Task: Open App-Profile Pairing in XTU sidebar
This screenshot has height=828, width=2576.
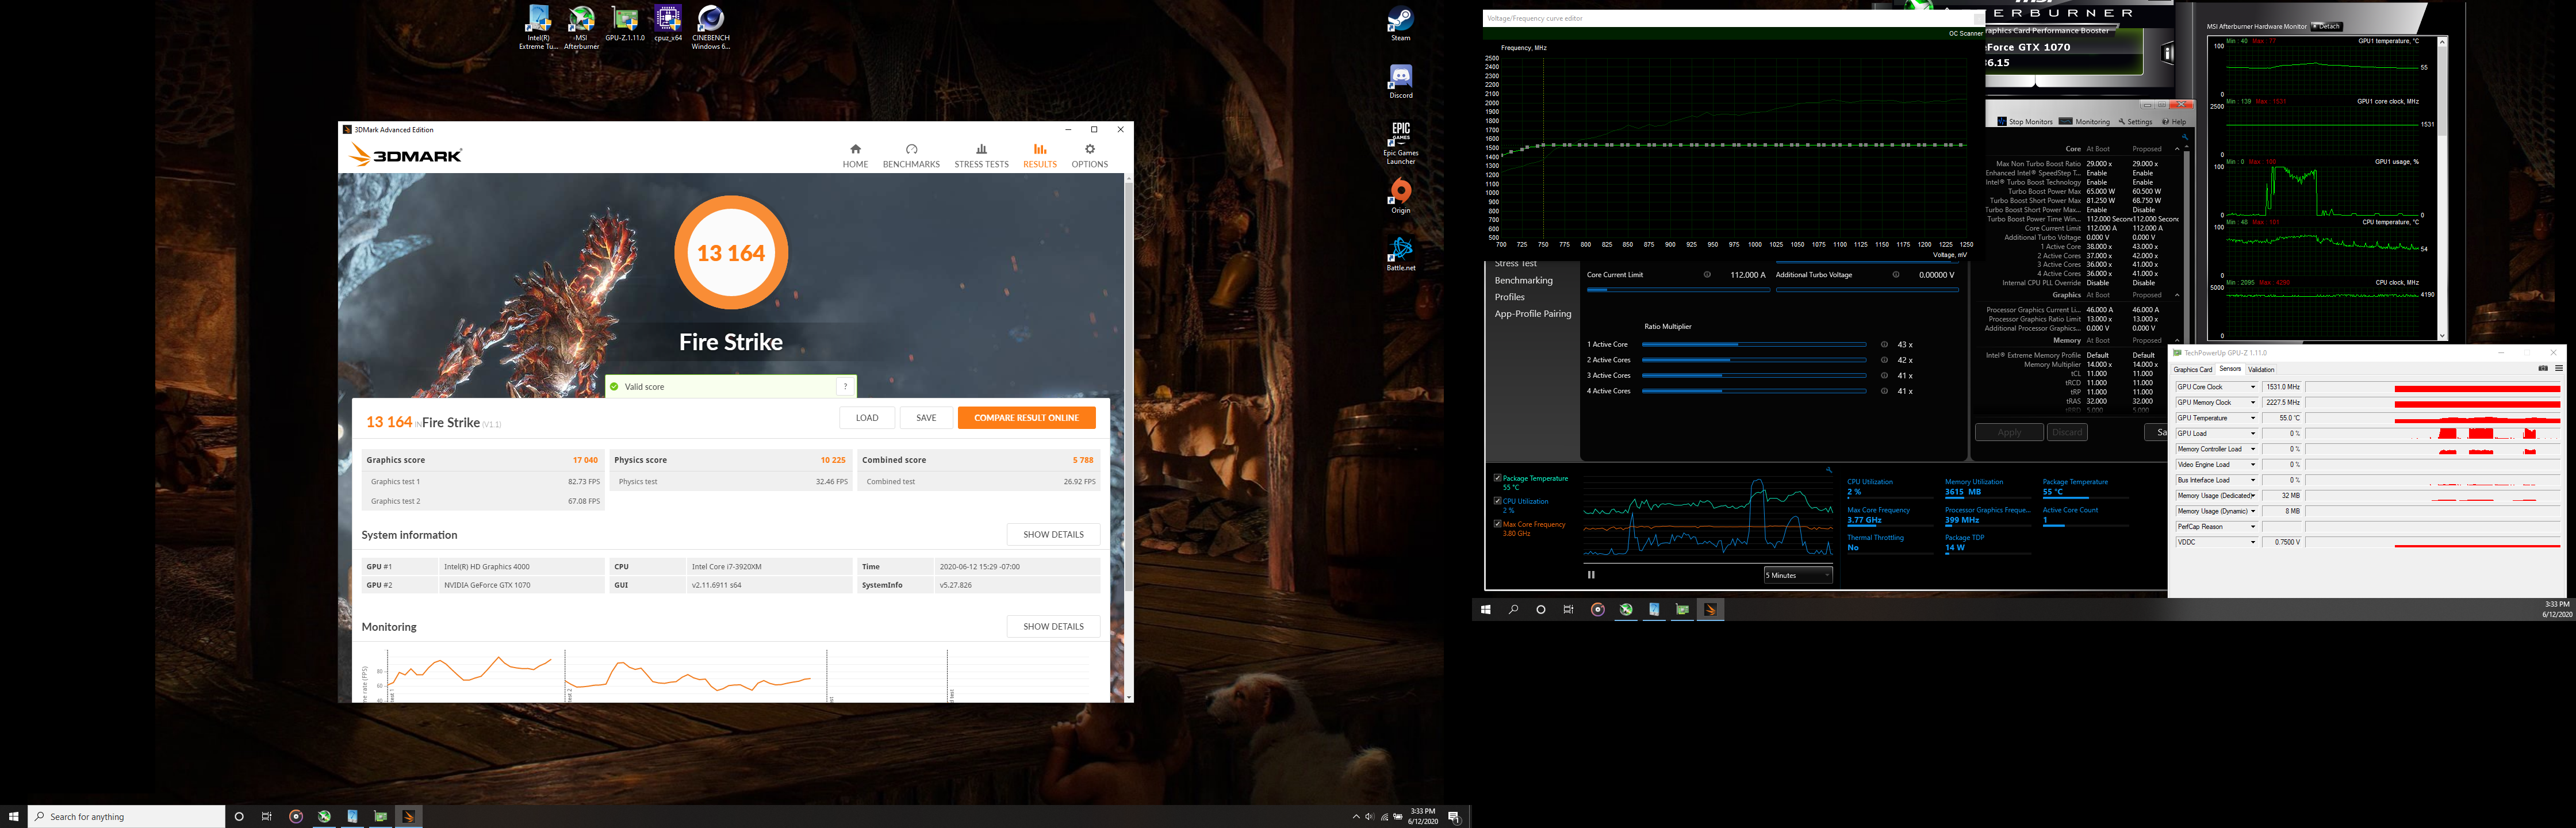Action: (x=1532, y=314)
